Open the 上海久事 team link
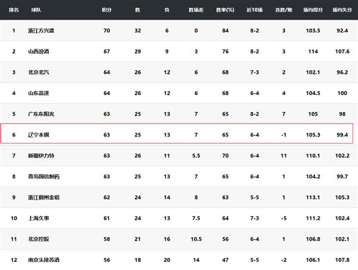The image size is (358, 270). 37,218
